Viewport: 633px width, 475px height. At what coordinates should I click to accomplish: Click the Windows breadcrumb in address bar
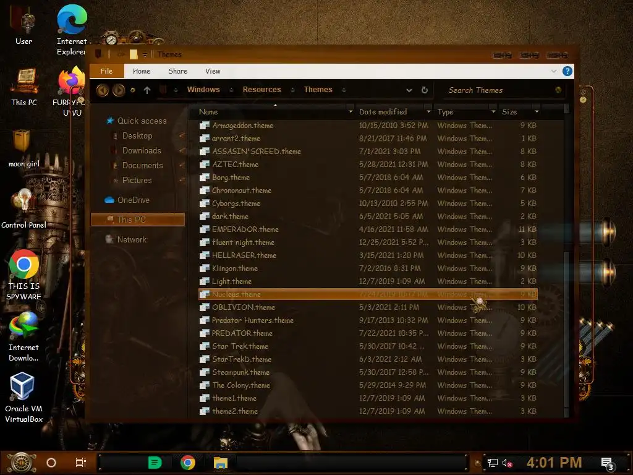coord(203,90)
